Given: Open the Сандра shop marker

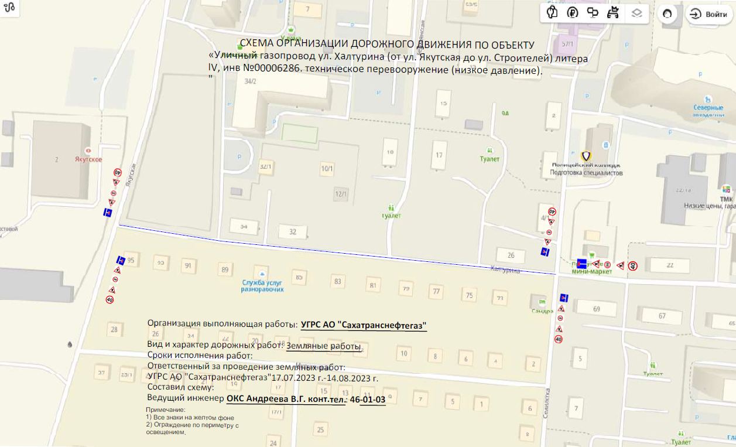Looking at the screenshot, I should (x=542, y=302).
